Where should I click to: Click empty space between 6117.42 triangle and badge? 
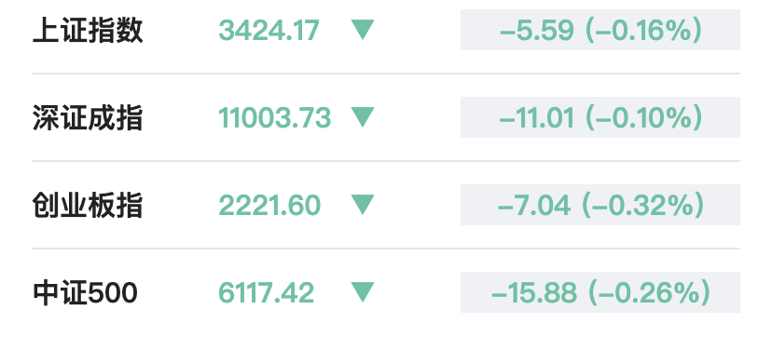[x=418, y=291]
